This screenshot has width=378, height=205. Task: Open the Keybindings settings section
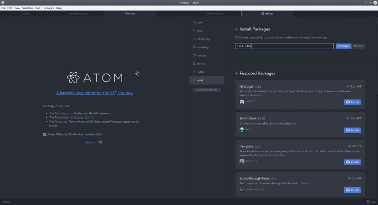click(x=203, y=47)
